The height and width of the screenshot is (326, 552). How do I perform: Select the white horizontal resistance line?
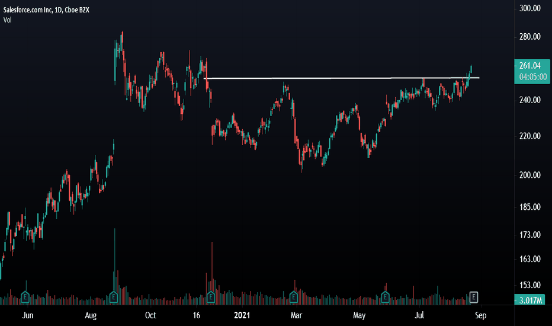coord(342,78)
